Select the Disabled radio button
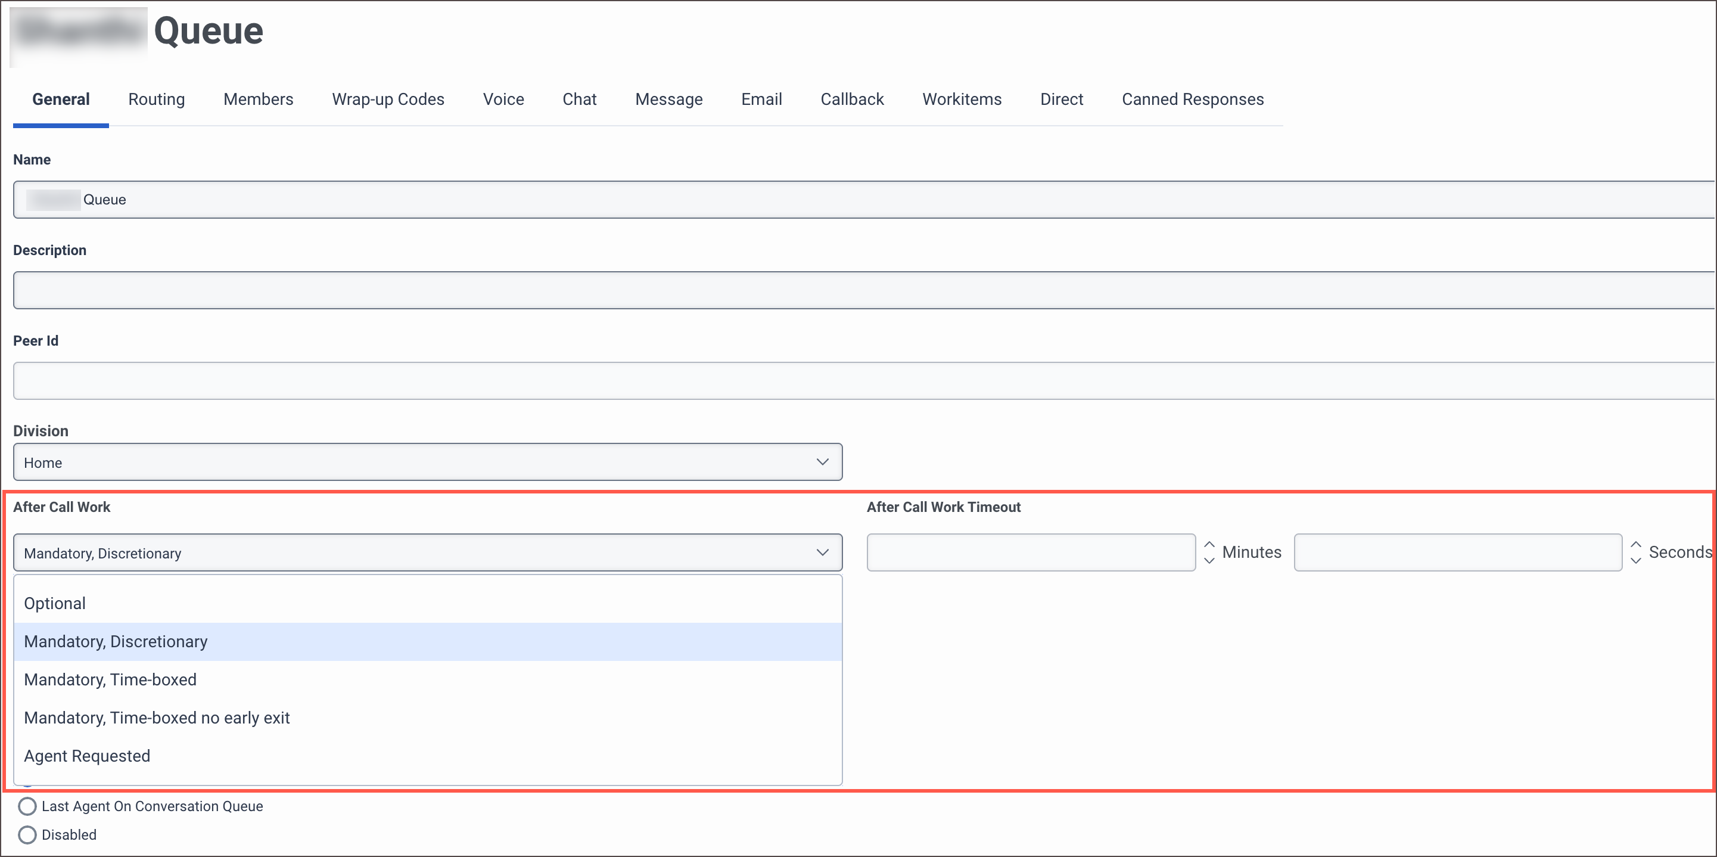 (27, 835)
